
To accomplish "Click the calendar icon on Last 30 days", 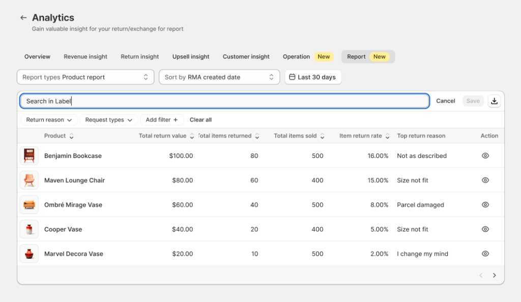I will pyautogui.click(x=293, y=77).
